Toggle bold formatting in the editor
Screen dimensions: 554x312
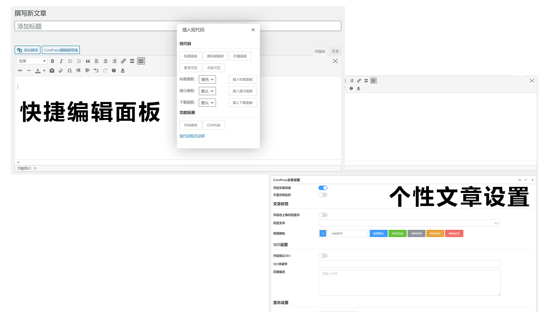pyautogui.click(x=52, y=61)
